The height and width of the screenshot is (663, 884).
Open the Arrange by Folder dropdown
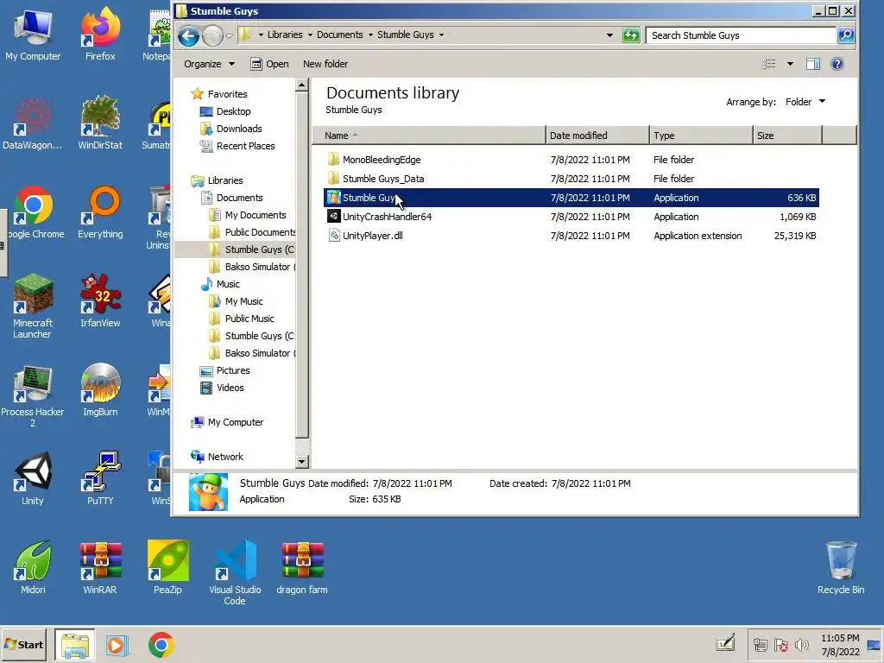pos(805,102)
